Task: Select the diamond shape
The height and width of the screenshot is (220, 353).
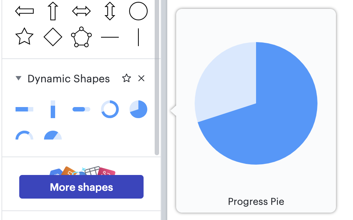Action: coord(53,37)
